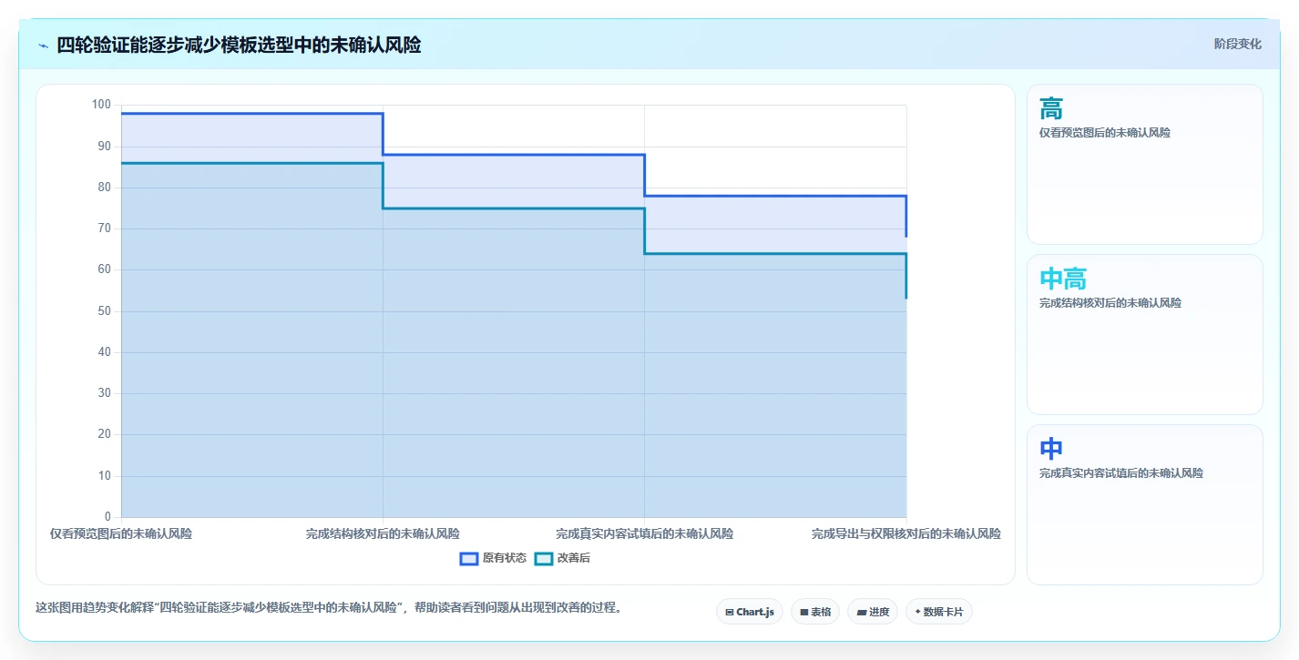Click the Chart.js tag
1299x660 pixels.
[750, 612]
